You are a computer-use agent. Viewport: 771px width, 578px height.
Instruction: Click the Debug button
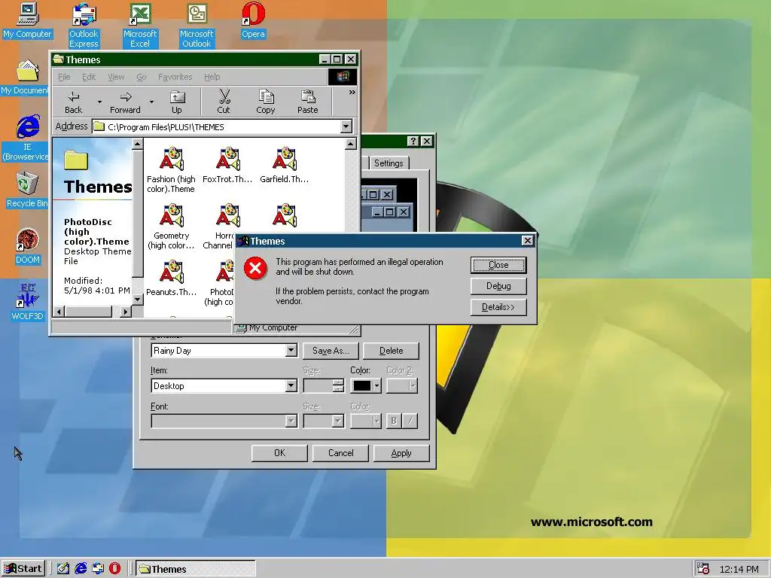point(498,286)
